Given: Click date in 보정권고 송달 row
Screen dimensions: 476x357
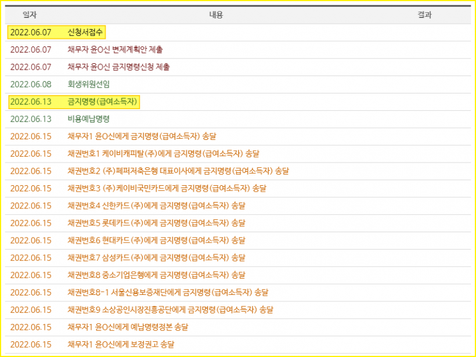Looking at the screenshot, I should point(31,344).
